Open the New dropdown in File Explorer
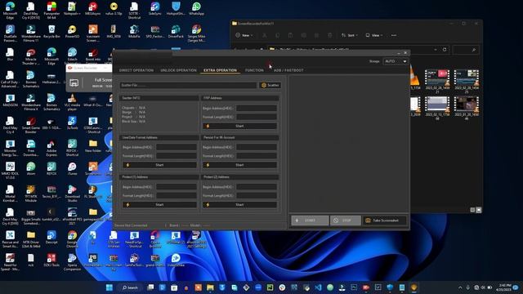Image resolution: width=523 pixels, height=294 pixels. click(244, 35)
